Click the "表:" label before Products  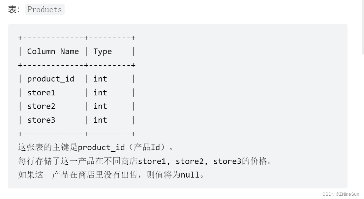[x=13, y=9]
